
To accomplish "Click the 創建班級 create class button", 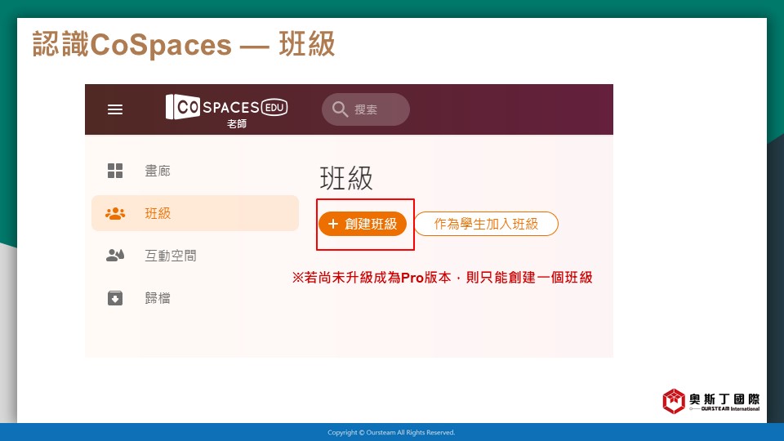I will tap(363, 224).
